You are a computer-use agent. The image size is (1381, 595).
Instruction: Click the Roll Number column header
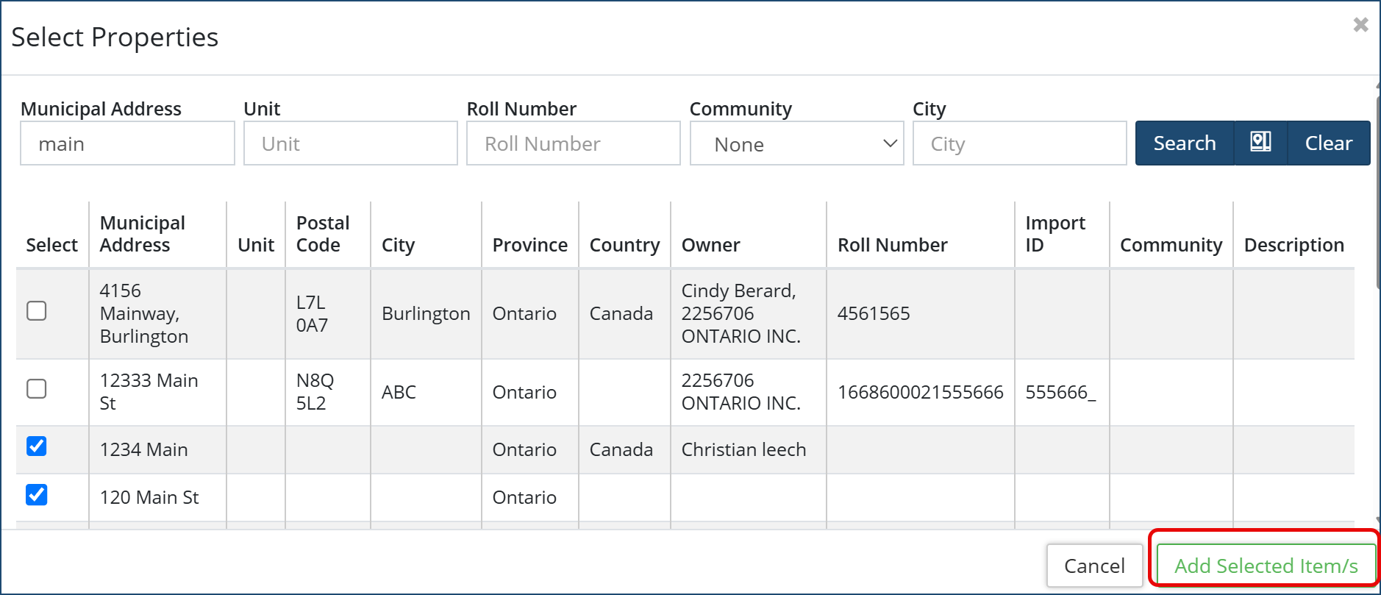point(892,245)
